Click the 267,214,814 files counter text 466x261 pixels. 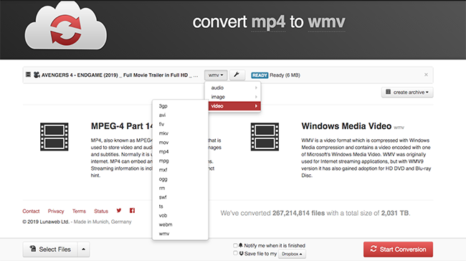[x=298, y=213]
